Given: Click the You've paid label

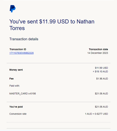Looking at the screenshot, I should 16,107.
